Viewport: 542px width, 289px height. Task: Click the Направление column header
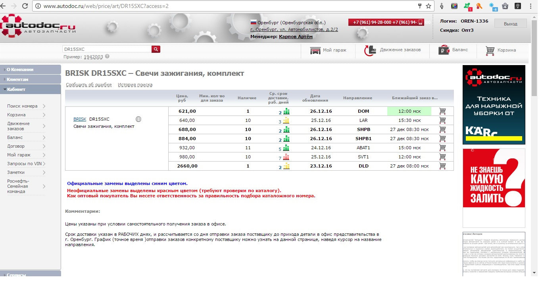pyautogui.click(x=357, y=98)
